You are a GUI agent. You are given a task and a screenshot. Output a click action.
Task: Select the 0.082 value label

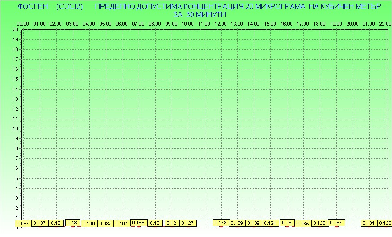point(105,224)
